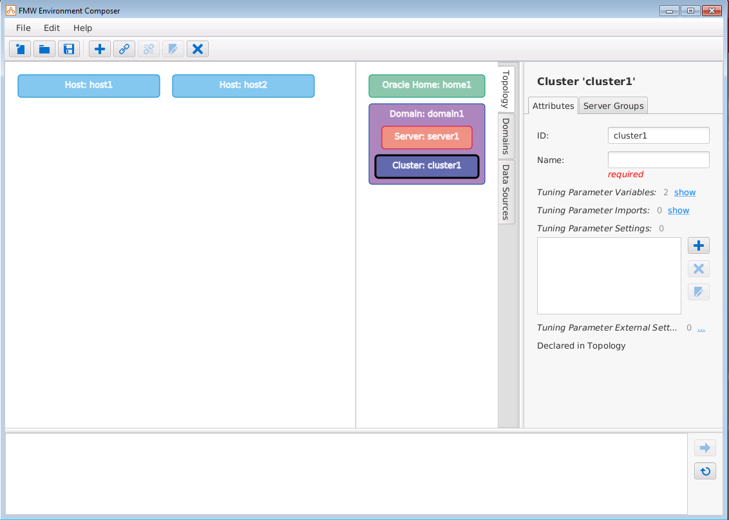Click edit tuning parameter setting pencil
729x520 pixels.
(x=698, y=292)
